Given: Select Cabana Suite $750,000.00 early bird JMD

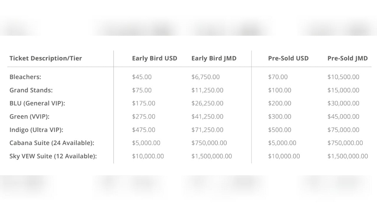Looking at the screenshot, I should (209, 143).
